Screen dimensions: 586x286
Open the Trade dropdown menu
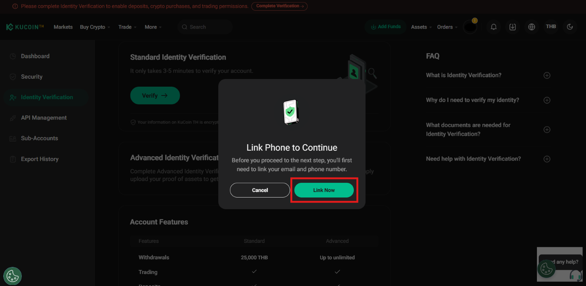click(127, 27)
